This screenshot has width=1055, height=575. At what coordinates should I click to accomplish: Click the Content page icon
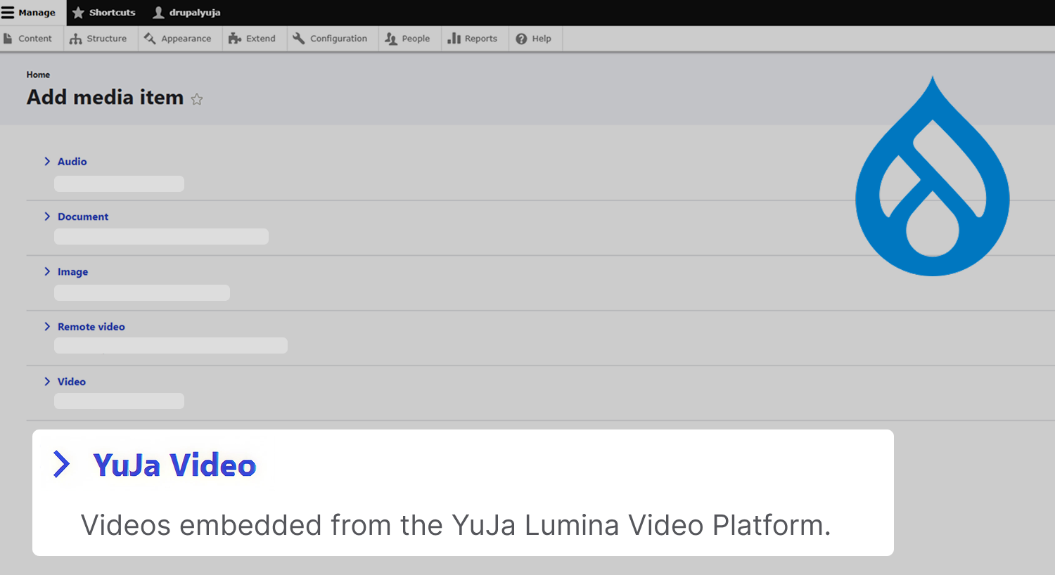click(x=8, y=39)
